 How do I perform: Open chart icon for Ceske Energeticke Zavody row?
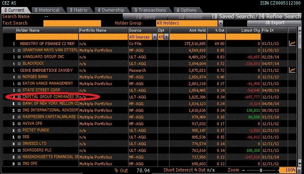pos(292,70)
